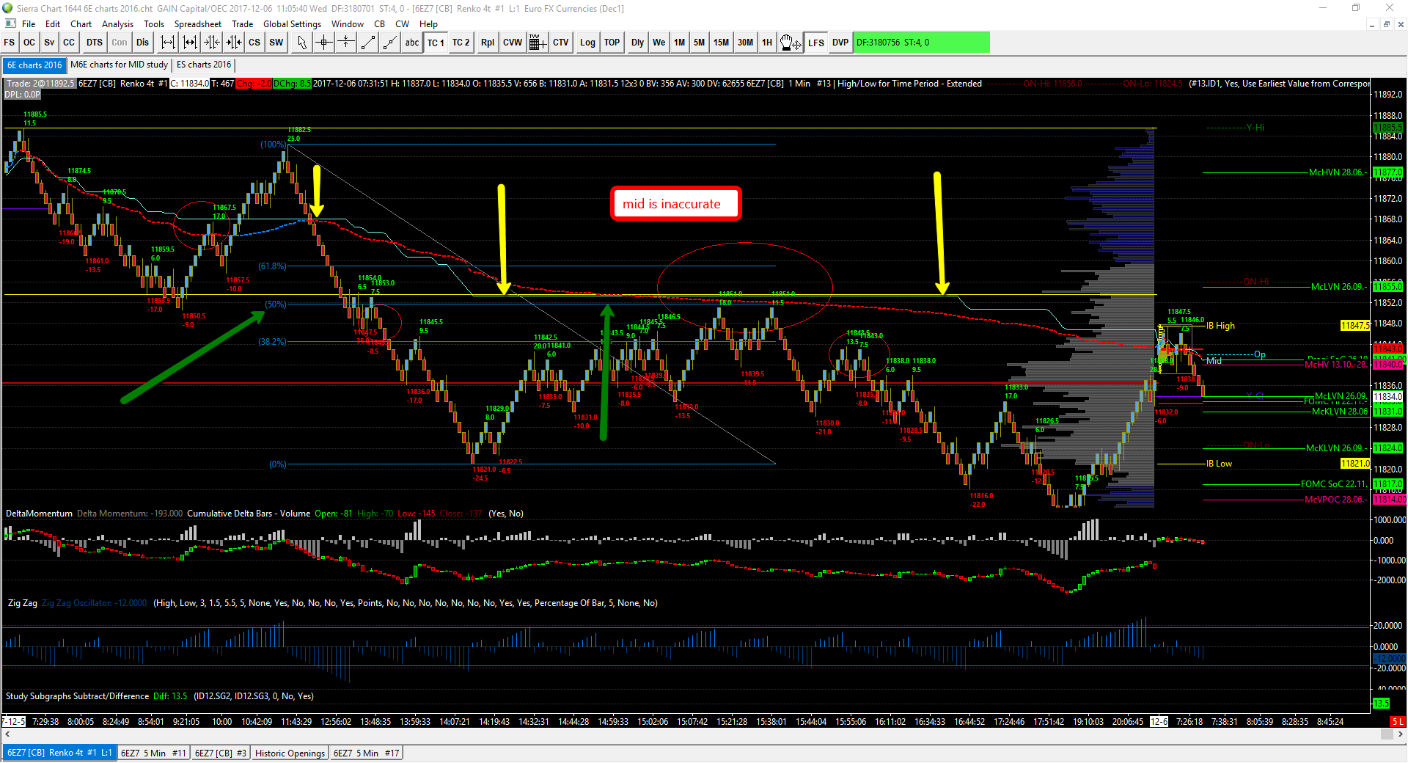Open the Global Settings menu
Screen dimensions: 1408x763
point(292,24)
